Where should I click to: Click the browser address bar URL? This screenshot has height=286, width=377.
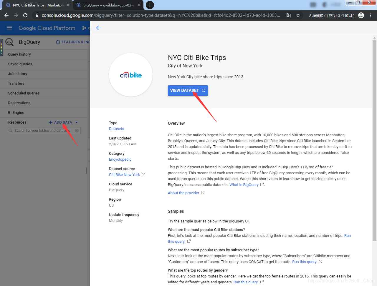[x=161, y=15]
